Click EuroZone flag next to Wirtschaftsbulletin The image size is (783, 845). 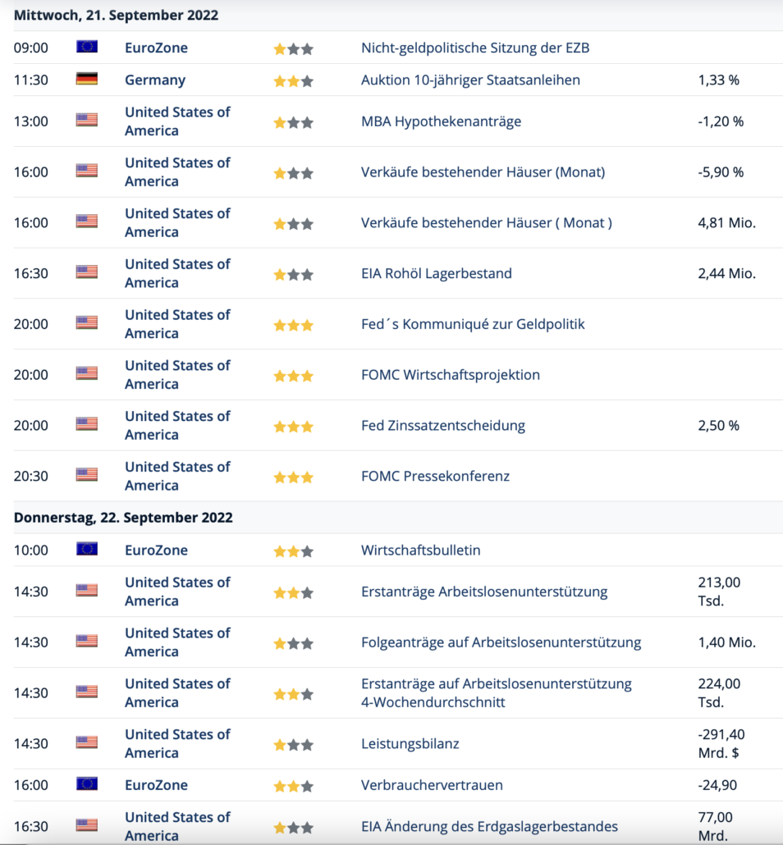86,549
